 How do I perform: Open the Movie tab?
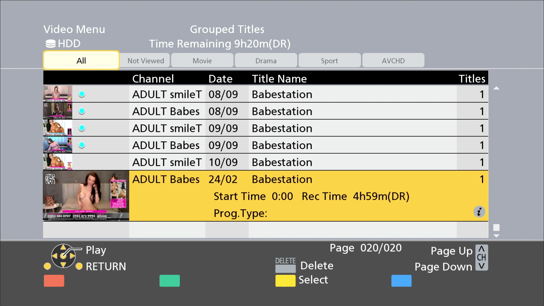click(202, 60)
